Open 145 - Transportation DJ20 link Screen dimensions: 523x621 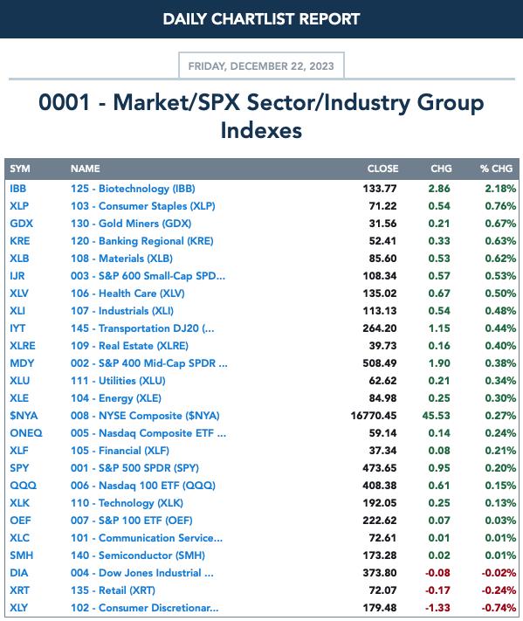coord(142,328)
